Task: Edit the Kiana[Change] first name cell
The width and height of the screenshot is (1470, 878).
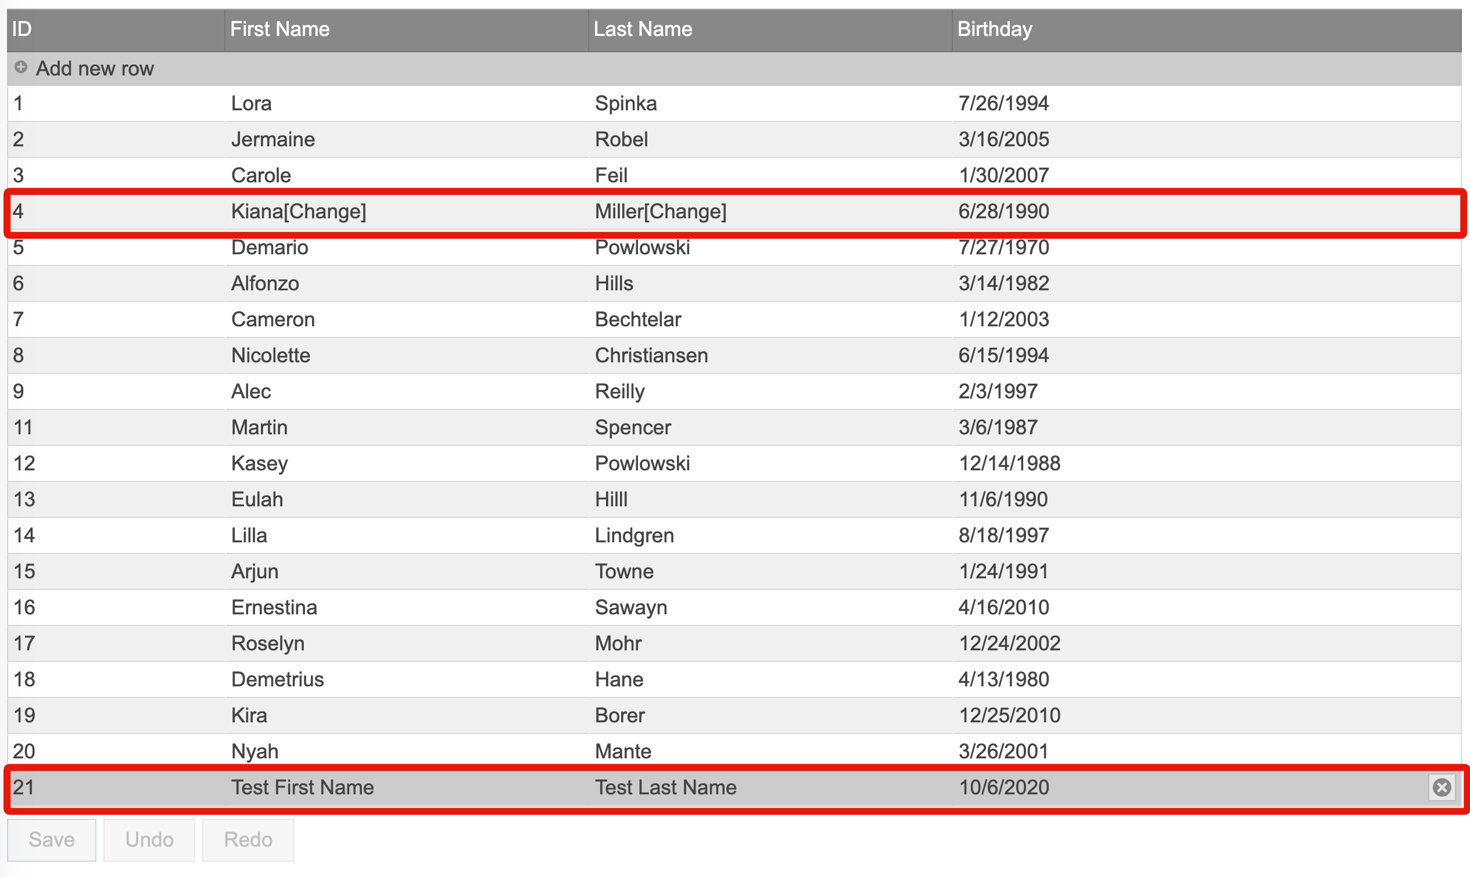Action: point(299,211)
